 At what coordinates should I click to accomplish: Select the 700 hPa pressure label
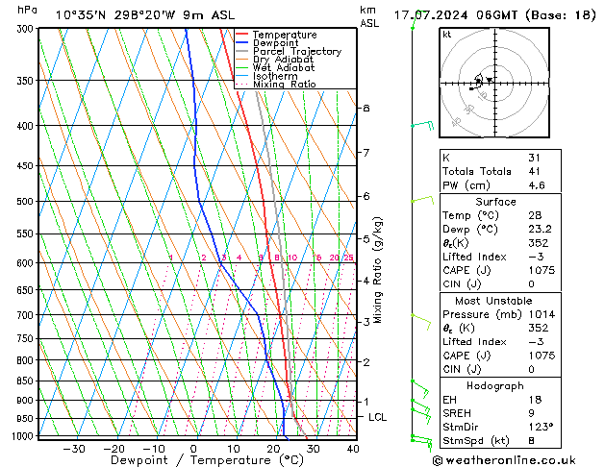point(27,315)
